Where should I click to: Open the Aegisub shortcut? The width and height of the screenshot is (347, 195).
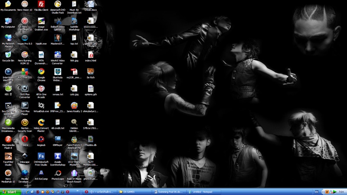(x=41, y=141)
